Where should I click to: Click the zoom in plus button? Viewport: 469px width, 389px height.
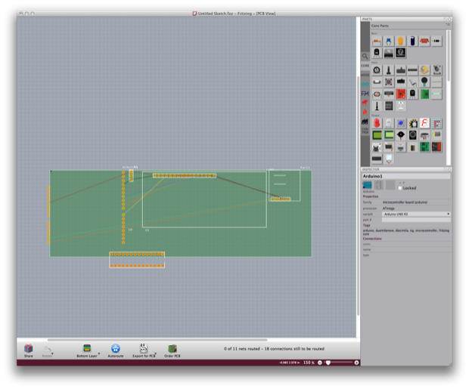click(356, 363)
